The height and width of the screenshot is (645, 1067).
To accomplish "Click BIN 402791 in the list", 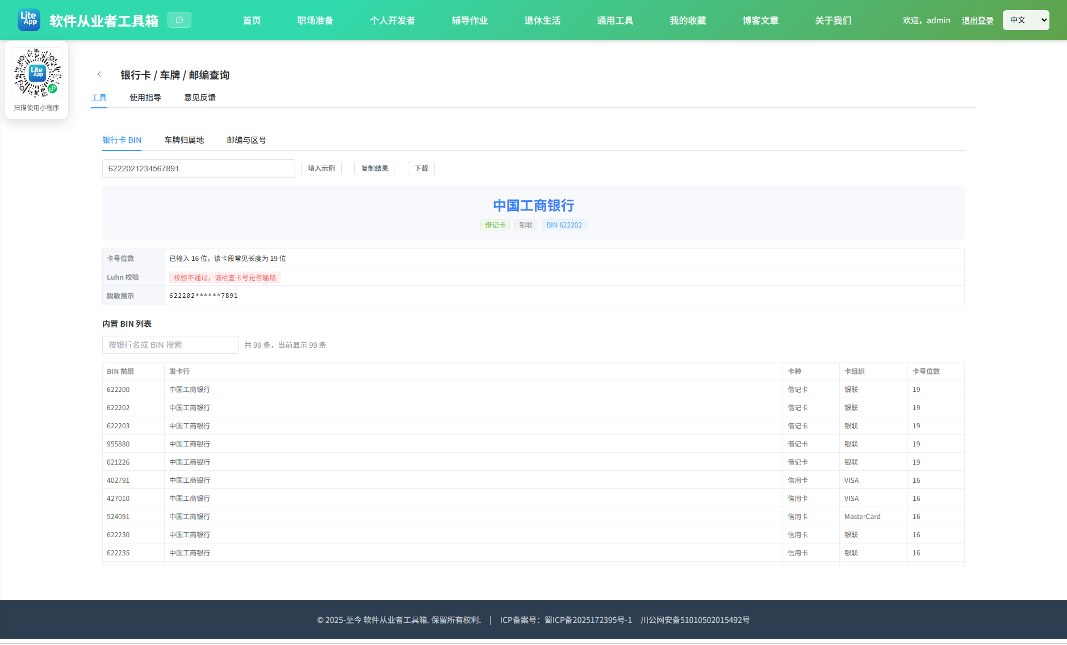I will (x=118, y=480).
